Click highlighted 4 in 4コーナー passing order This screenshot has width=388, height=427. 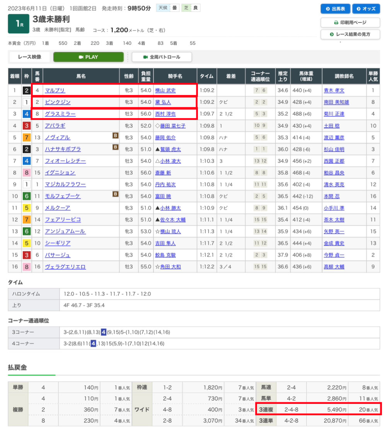pos(93,343)
